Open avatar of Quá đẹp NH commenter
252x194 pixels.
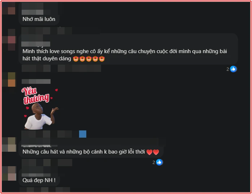tap(9, 173)
